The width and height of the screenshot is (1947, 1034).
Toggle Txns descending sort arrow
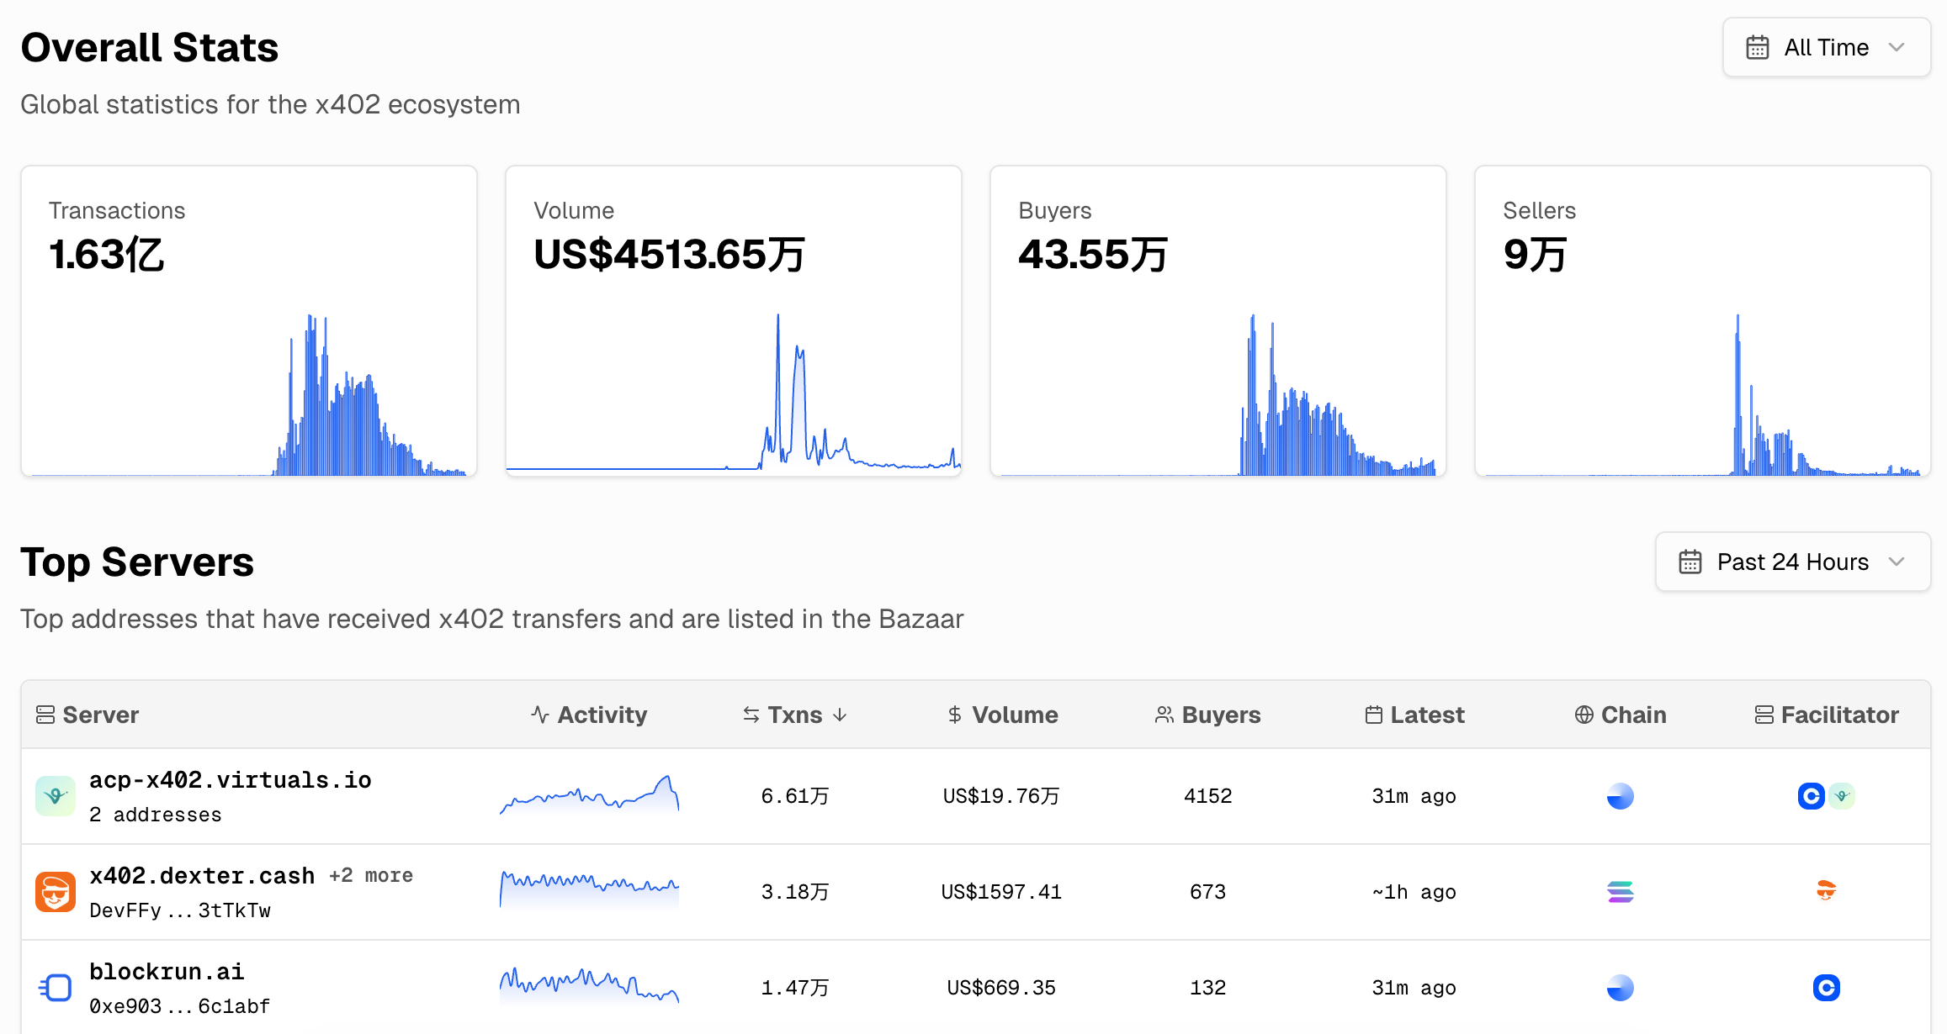pos(840,714)
